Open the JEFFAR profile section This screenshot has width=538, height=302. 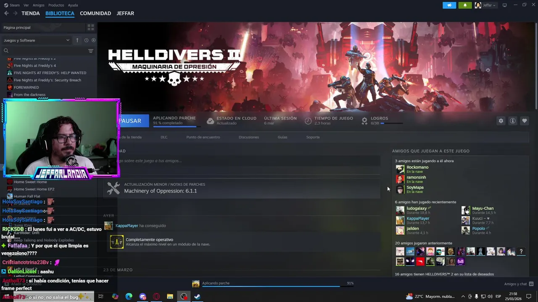coord(125,13)
